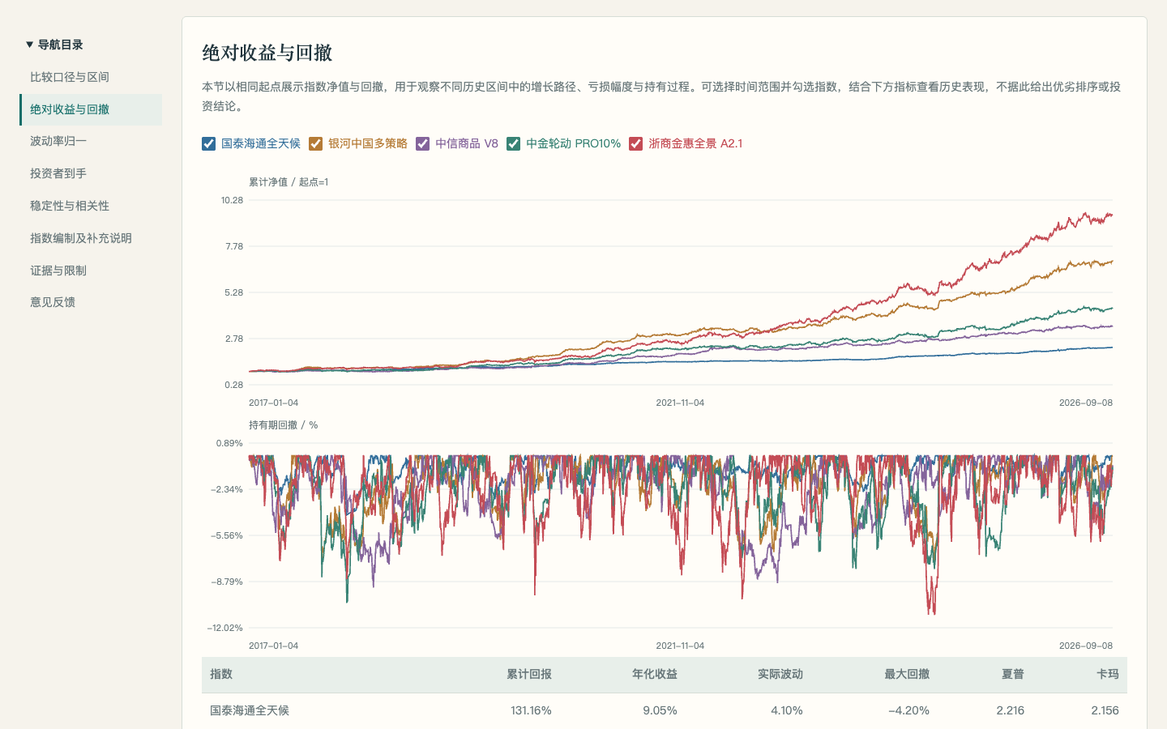Navigate to 稳定性与相关性
This screenshot has height=729, width=1167.
coord(91,206)
